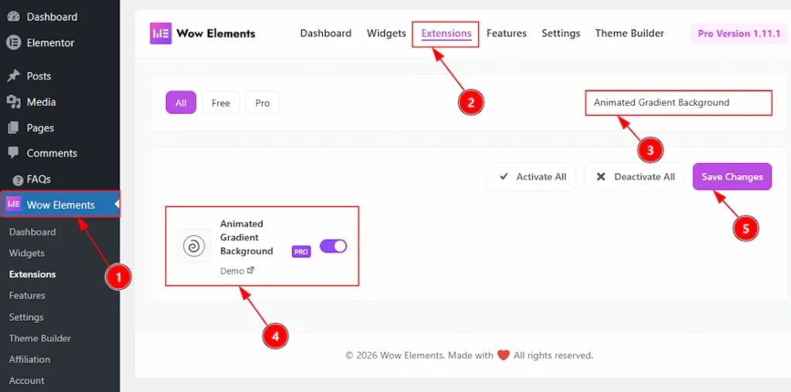
Task: Click the Animated Gradient Background spiral icon
Action: [x=194, y=246]
